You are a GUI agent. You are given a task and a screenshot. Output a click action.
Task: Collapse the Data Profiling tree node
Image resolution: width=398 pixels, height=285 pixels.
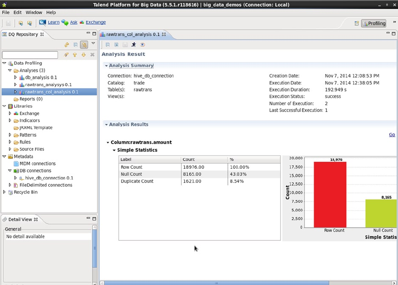pos(4,63)
